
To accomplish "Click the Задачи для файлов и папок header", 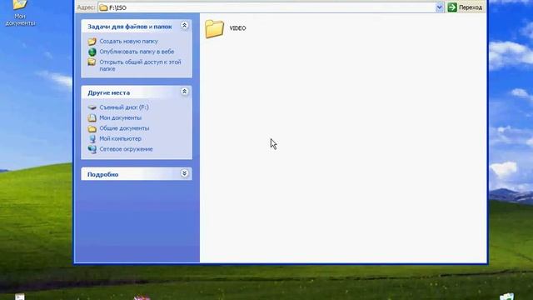I will pos(130,27).
